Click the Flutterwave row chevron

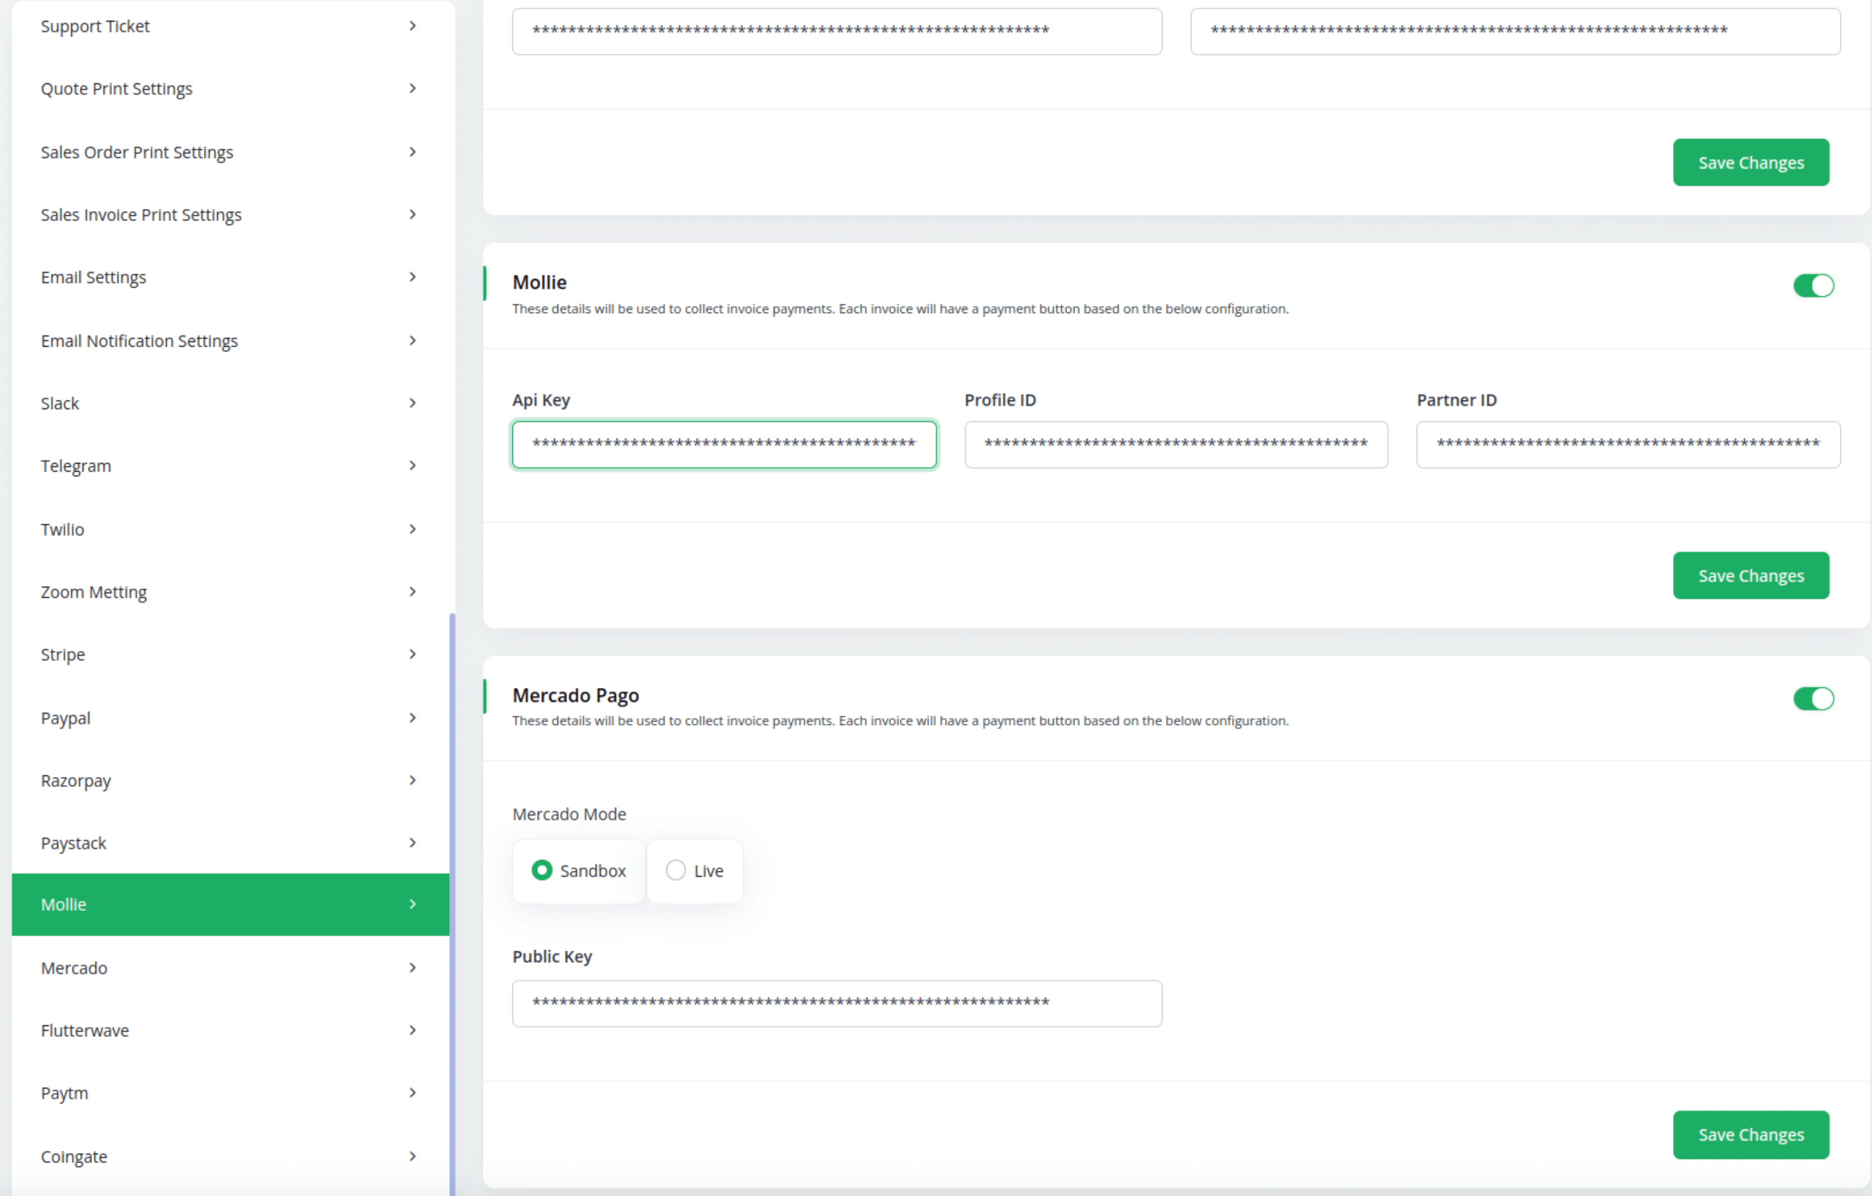[413, 1031]
